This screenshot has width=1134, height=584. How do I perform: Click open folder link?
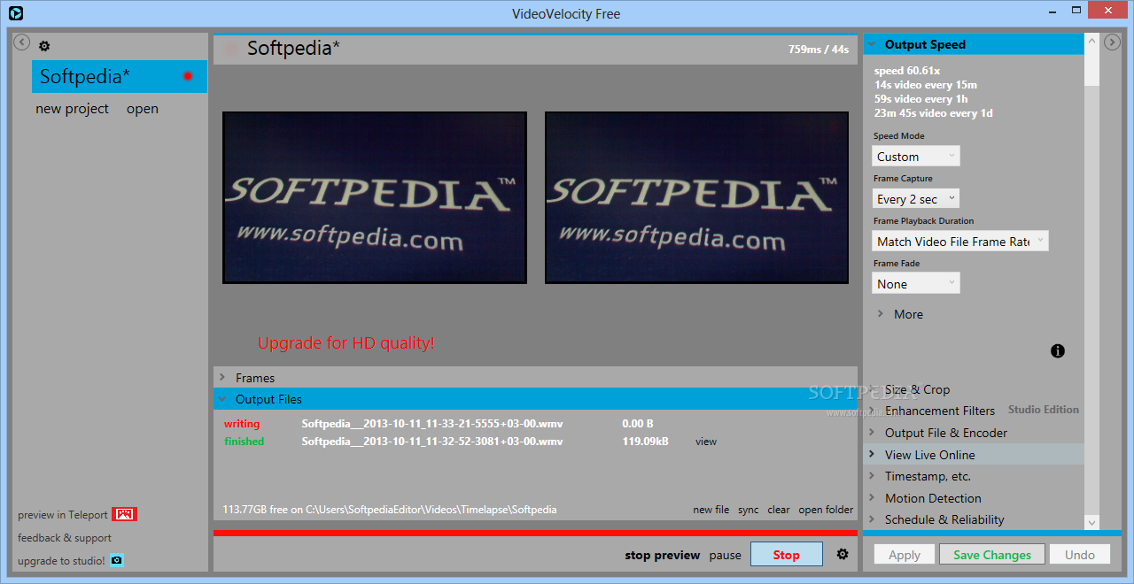pyautogui.click(x=826, y=510)
